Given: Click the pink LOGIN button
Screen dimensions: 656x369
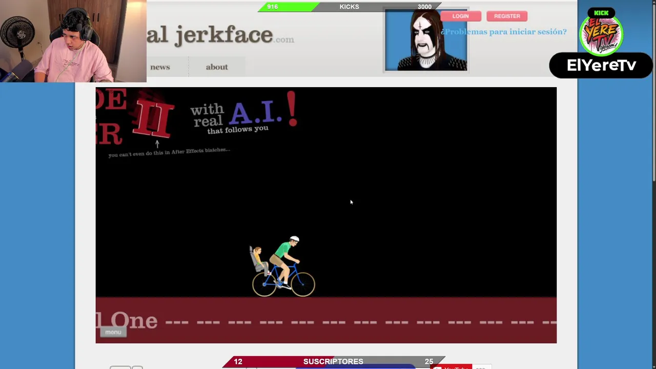Looking at the screenshot, I should click(x=460, y=16).
